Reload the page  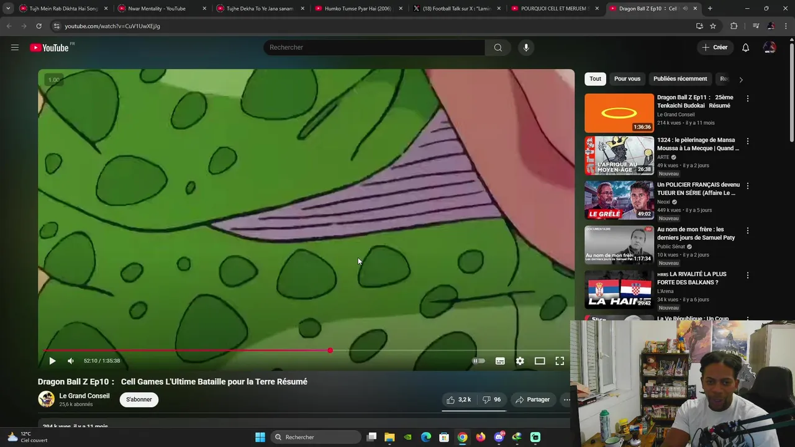click(39, 26)
